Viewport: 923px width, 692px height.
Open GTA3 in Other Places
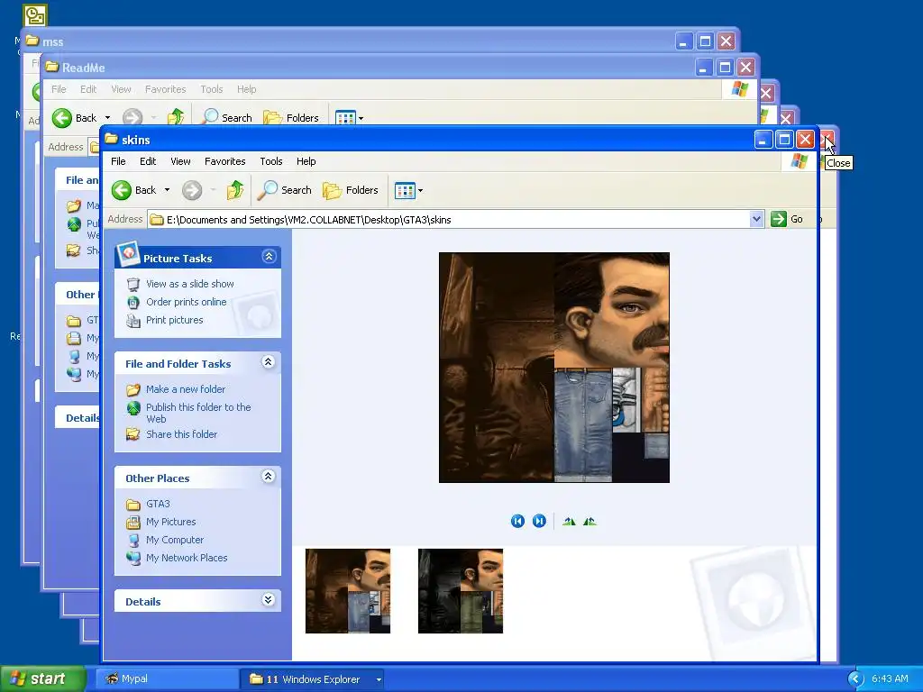point(158,504)
